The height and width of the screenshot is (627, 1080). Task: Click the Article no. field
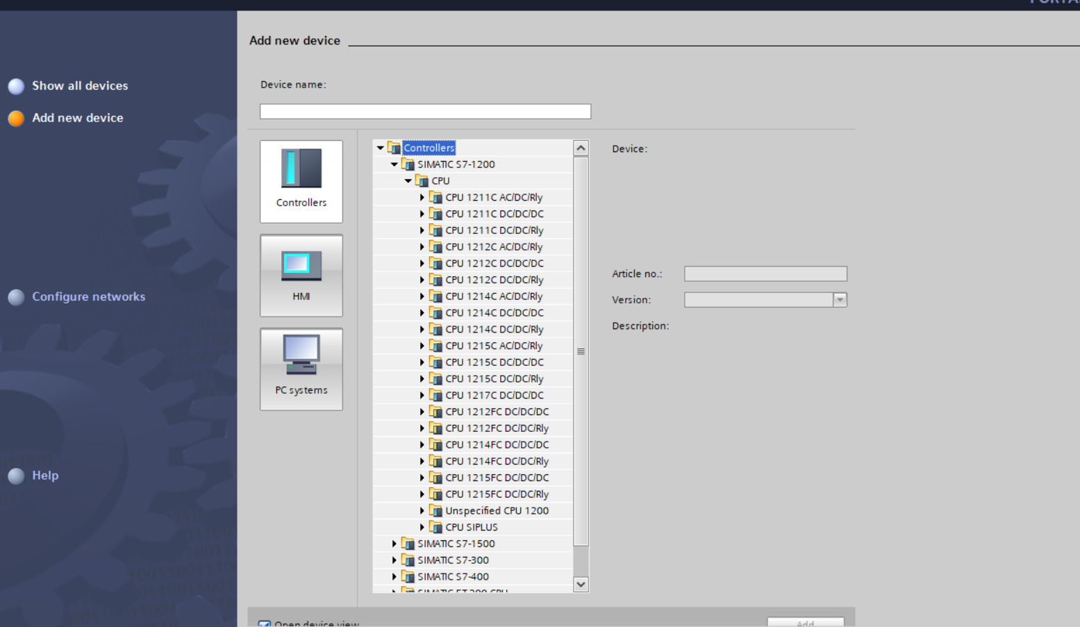point(765,274)
